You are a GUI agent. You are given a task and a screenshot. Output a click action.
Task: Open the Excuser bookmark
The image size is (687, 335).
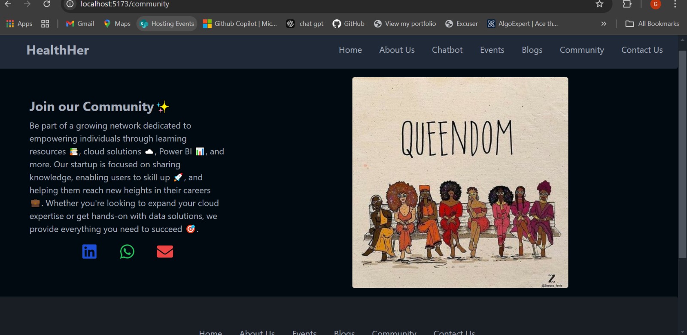coord(462,24)
